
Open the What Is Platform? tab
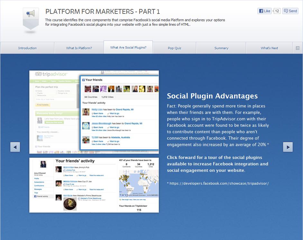point(79,48)
